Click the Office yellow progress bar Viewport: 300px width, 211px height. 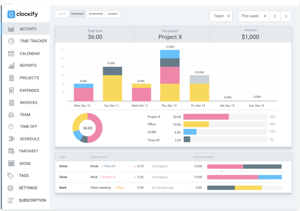click(196, 124)
